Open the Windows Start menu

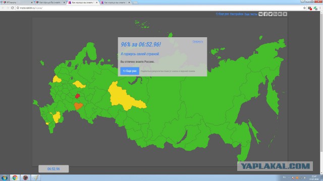point(5,177)
